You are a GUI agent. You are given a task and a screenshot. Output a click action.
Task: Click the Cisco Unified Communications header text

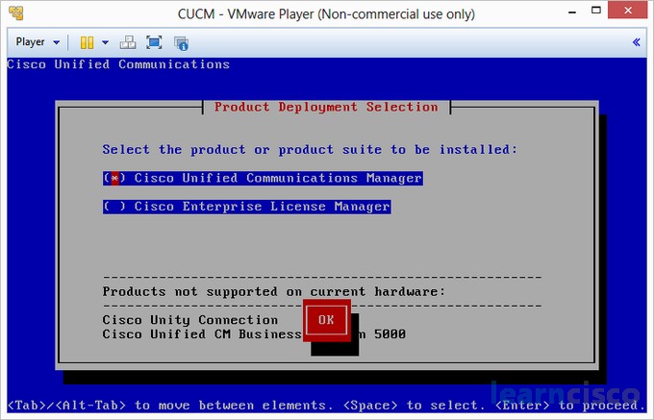coord(118,64)
